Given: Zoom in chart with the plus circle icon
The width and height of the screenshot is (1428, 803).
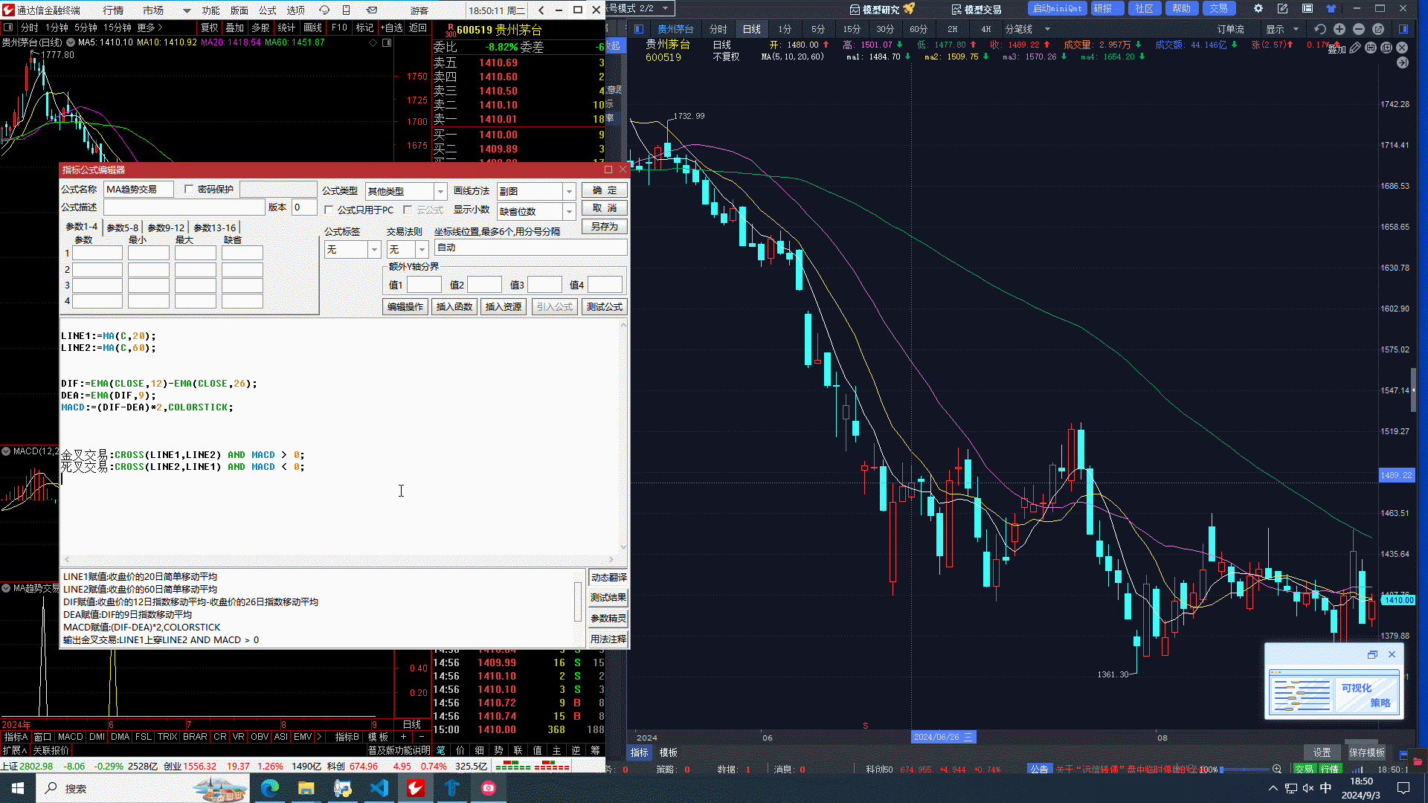Looking at the screenshot, I should click(1339, 29).
